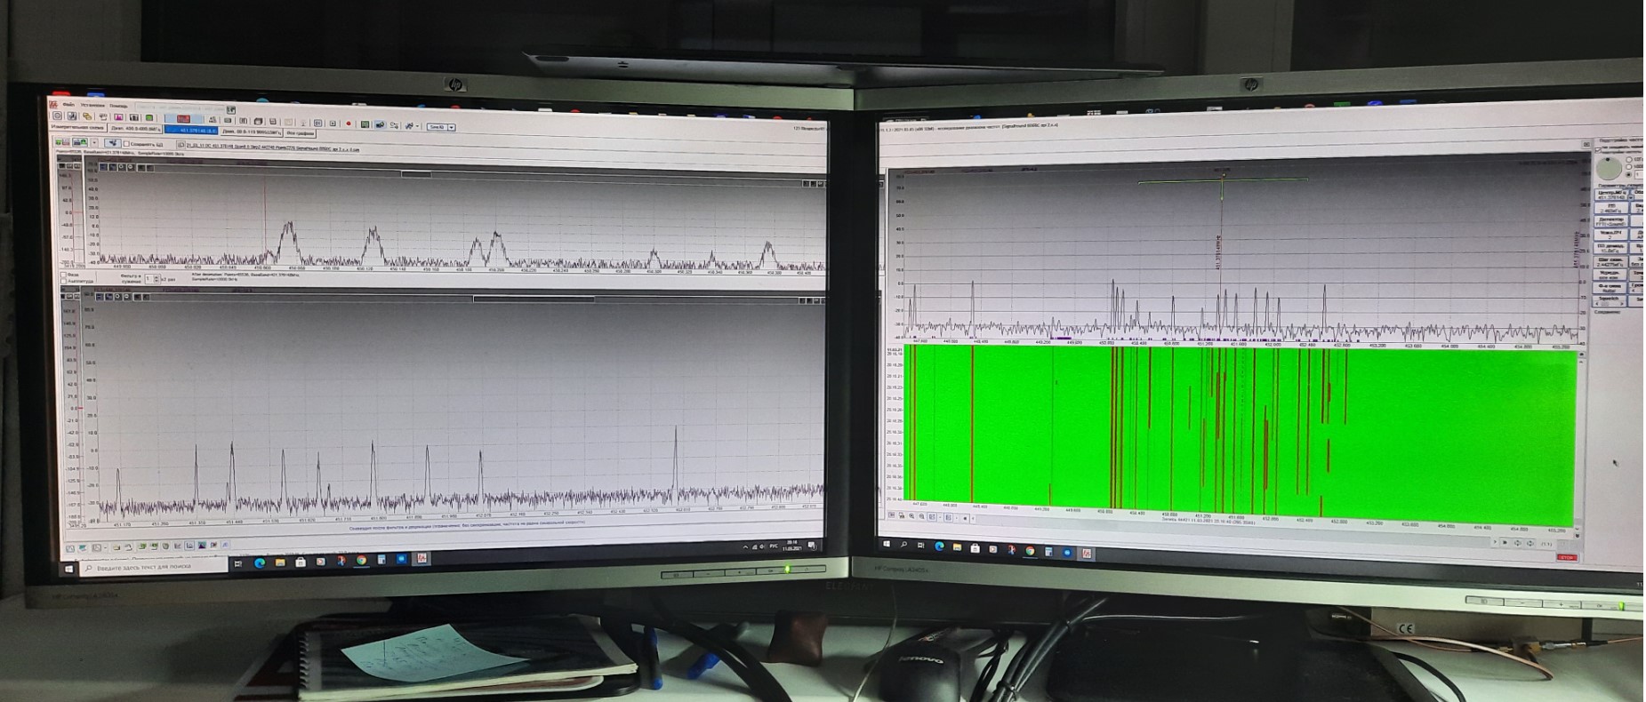Click the green grid icon after the record dot
Image resolution: width=1646 pixels, height=702 pixels.
365,124
